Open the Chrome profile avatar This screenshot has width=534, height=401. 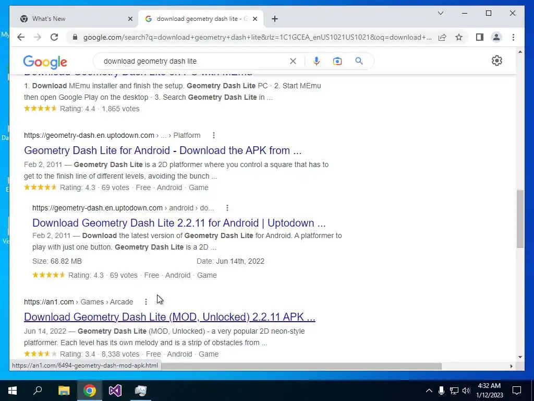(x=496, y=37)
